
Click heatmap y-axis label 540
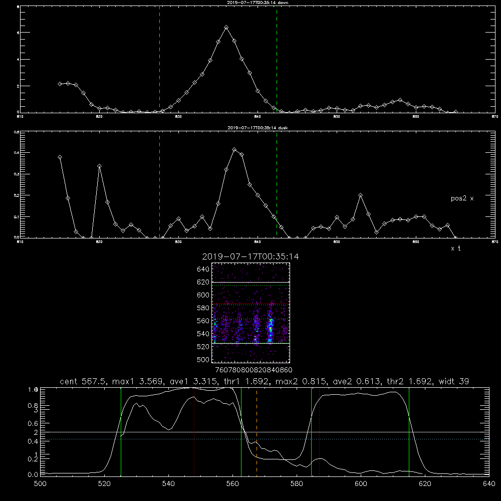tap(203, 334)
